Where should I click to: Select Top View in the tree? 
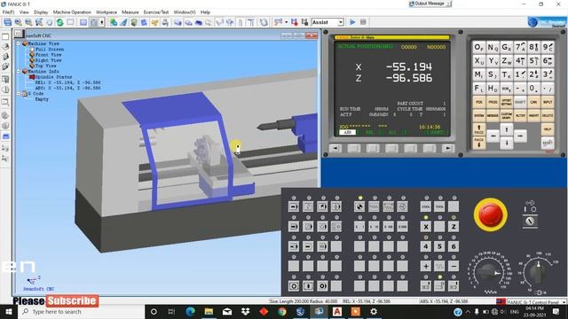point(45,66)
